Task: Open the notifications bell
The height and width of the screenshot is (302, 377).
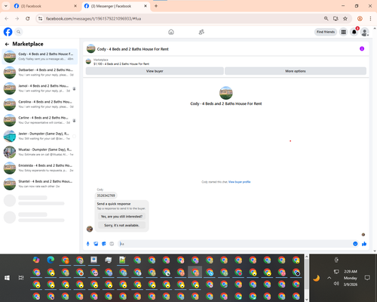Action: click(354, 32)
